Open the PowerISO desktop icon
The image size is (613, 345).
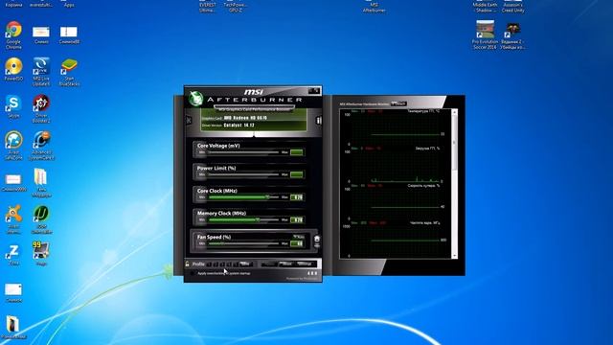click(x=13, y=69)
